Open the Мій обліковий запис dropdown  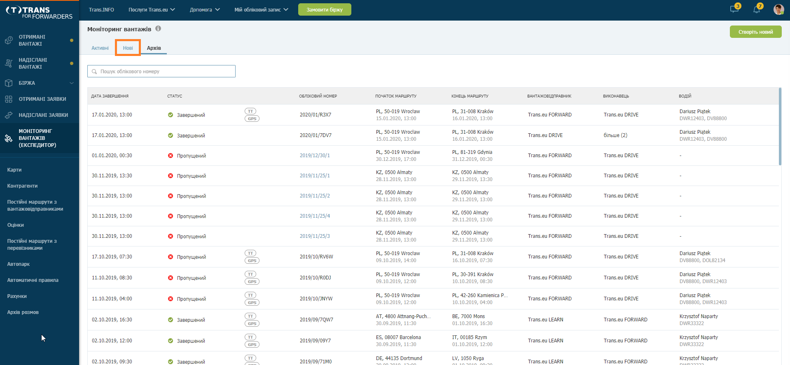point(261,9)
